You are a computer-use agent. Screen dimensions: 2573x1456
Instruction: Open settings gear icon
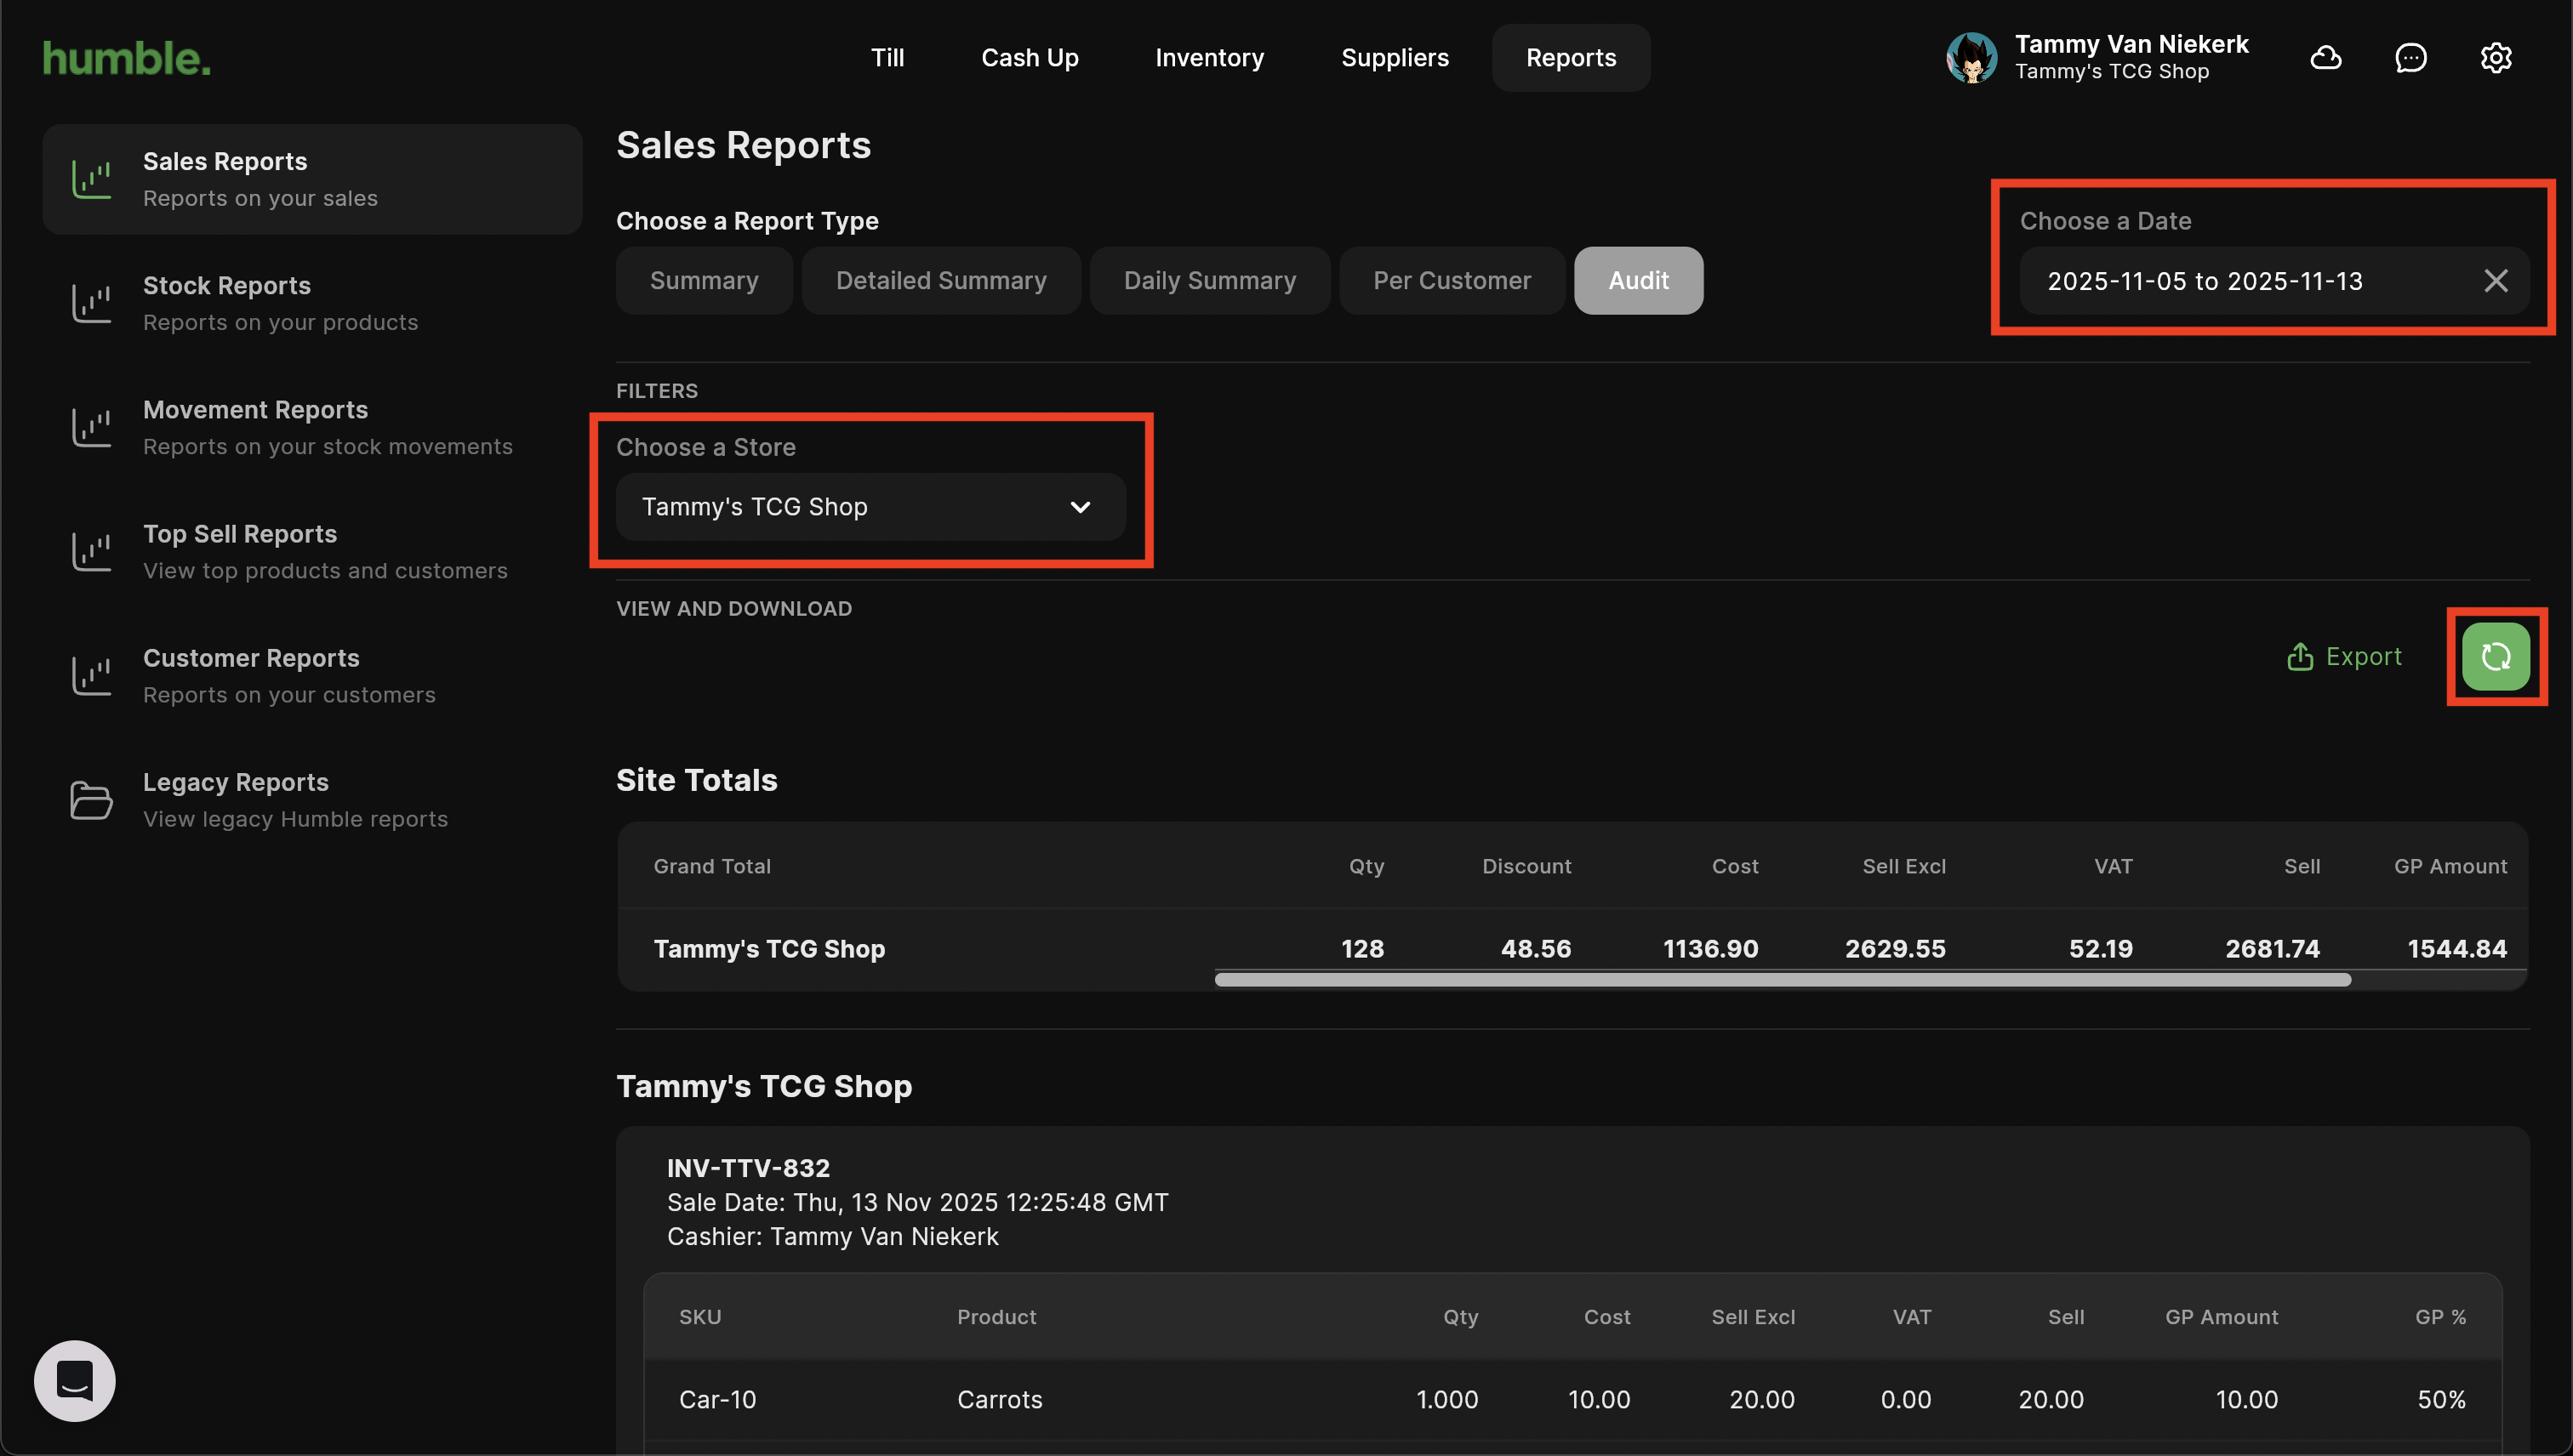point(2496,58)
